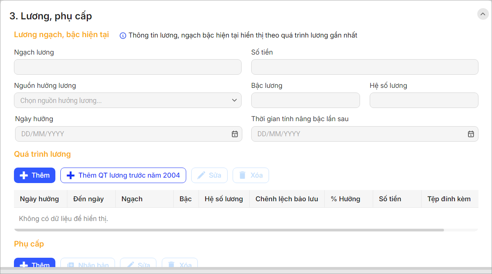The height and width of the screenshot is (274, 492).
Task: Click the Ngày hưởng column header
Action: (39, 199)
